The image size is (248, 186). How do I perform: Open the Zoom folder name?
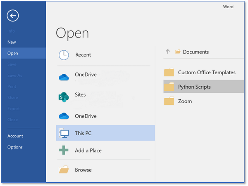click(185, 101)
